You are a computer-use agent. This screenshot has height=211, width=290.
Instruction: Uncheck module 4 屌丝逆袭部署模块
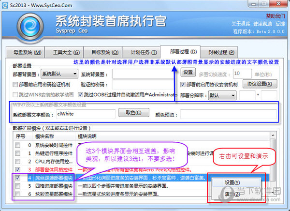pos(17,178)
